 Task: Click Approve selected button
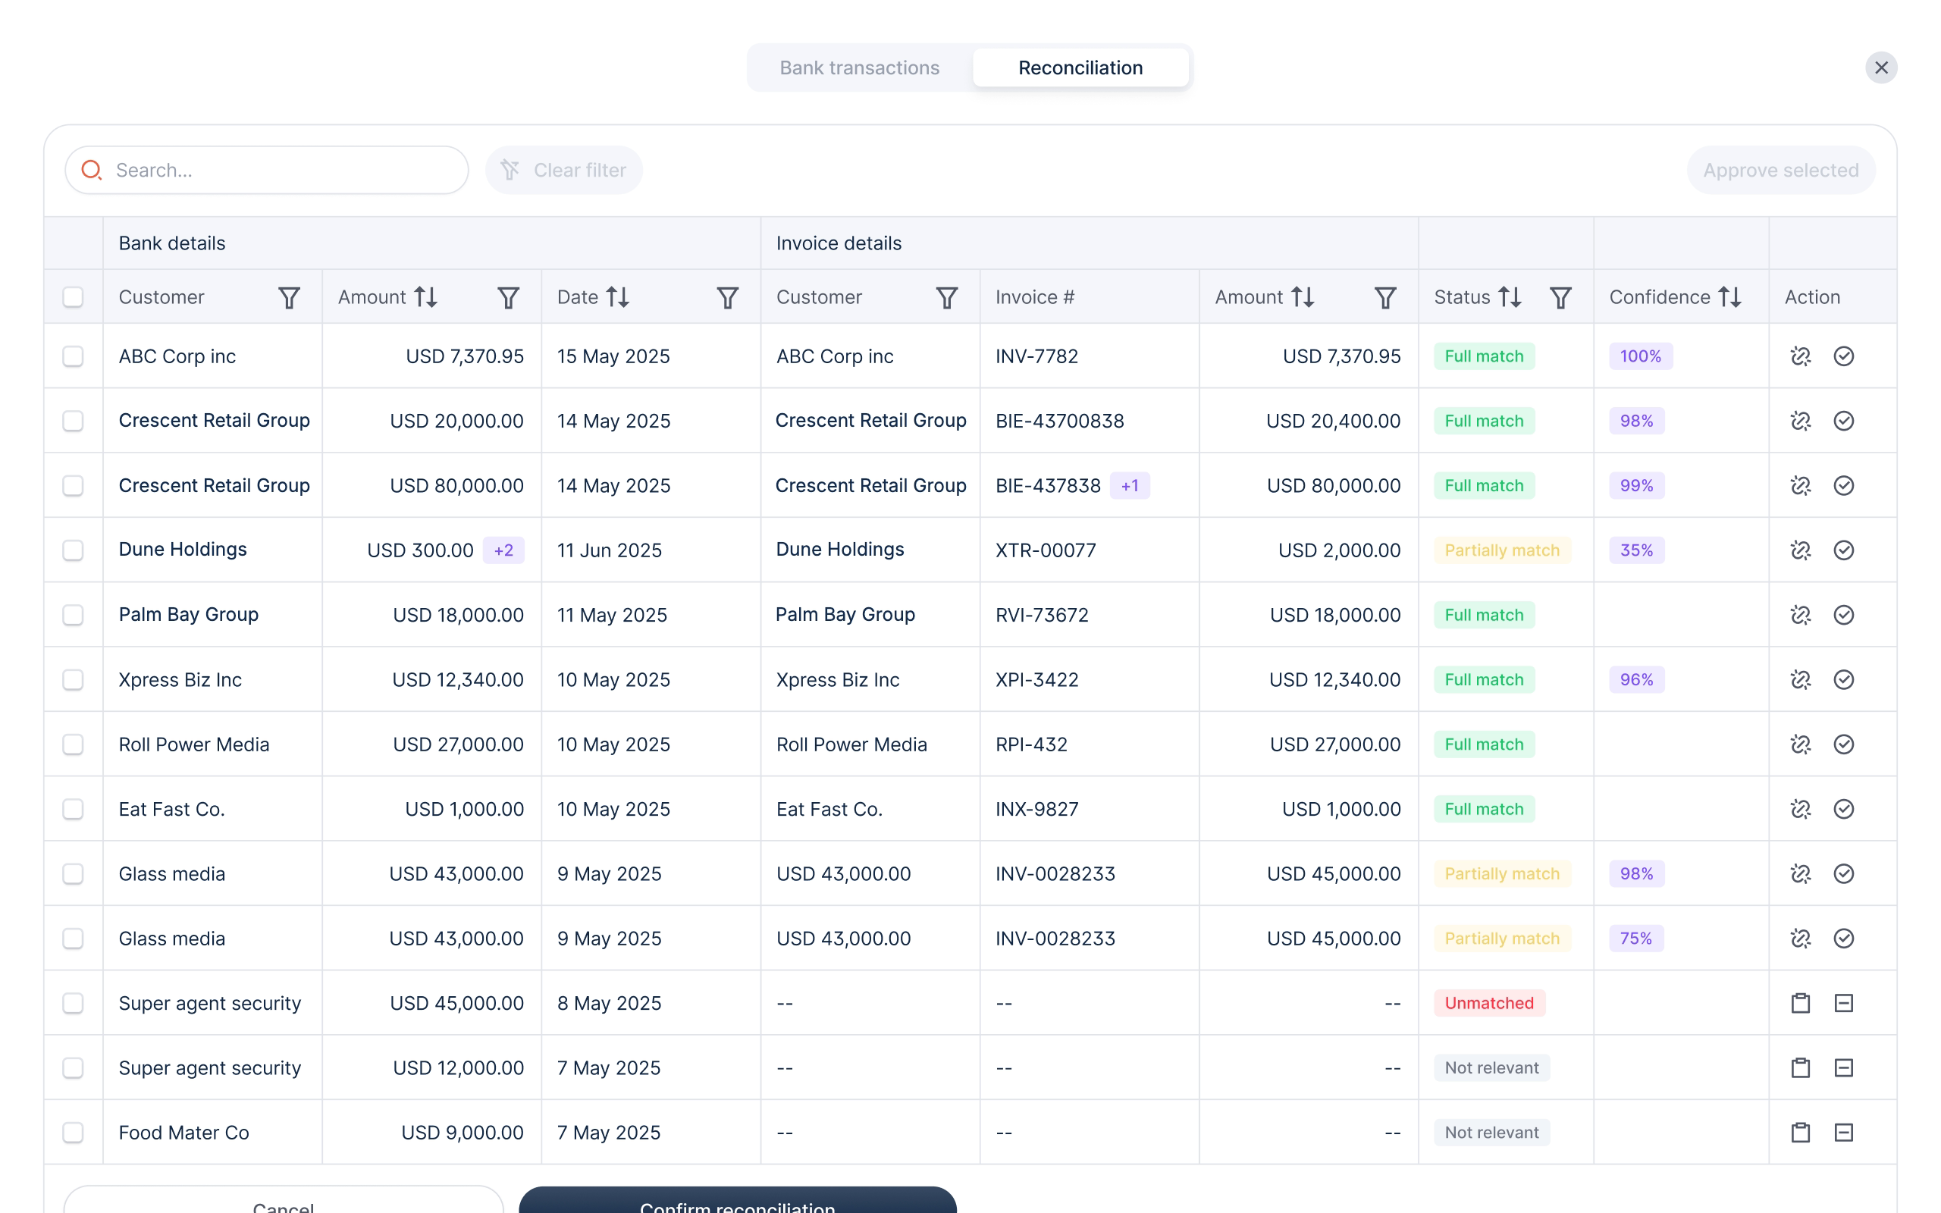[1780, 170]
